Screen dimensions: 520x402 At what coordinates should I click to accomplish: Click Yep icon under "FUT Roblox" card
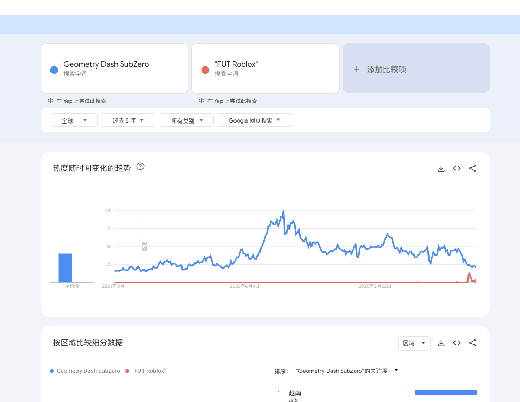click(x=202, y=100)
